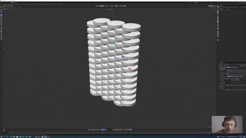
Task: Open the Clones dropdown below Mode
Action: [236, 72]
